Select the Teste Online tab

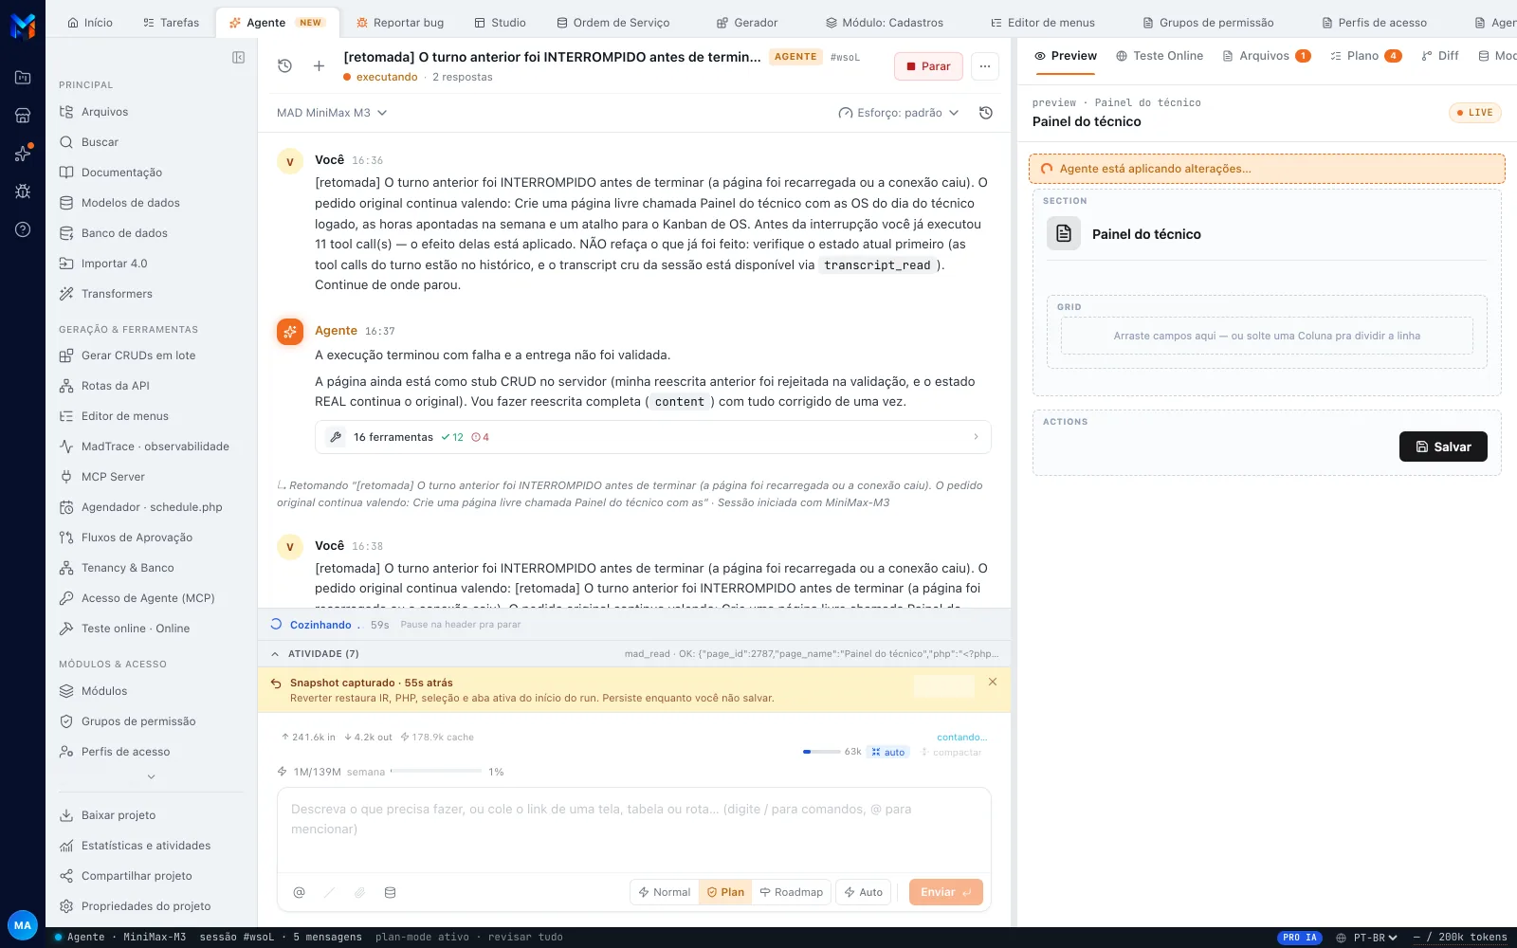pyautogui.click(x=1159, y=56)
